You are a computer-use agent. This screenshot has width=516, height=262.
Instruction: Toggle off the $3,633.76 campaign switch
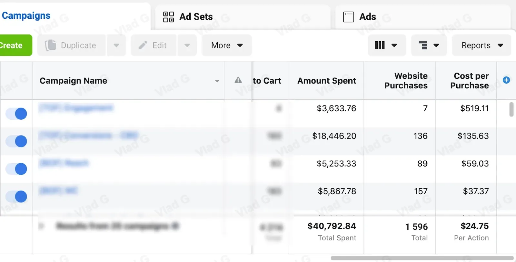(16, 114)
